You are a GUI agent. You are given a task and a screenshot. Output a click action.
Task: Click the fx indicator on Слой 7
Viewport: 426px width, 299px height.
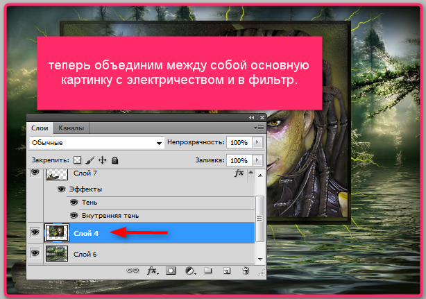coord(239,173)
